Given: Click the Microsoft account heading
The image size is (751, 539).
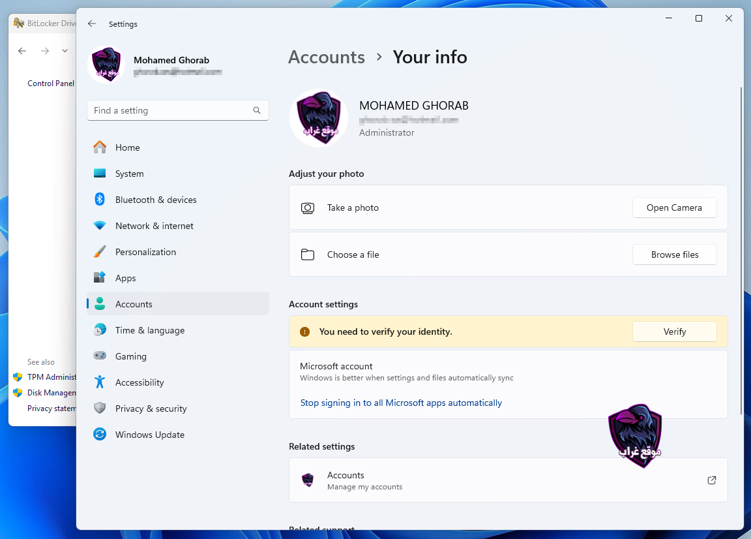Looking at the screenshot, I should 336,366.
